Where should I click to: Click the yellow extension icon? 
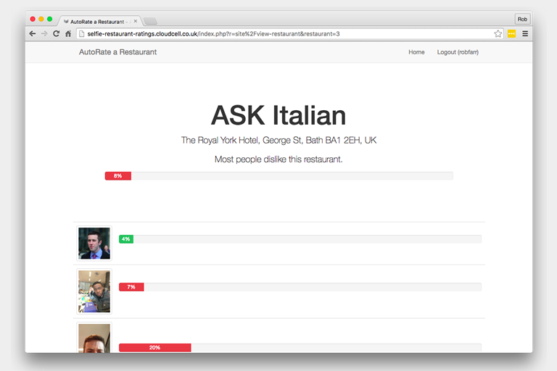511,34
